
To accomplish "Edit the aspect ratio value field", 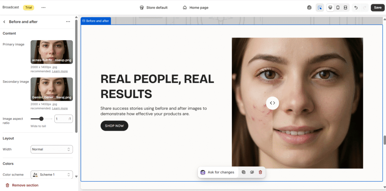I will (63, 119).
